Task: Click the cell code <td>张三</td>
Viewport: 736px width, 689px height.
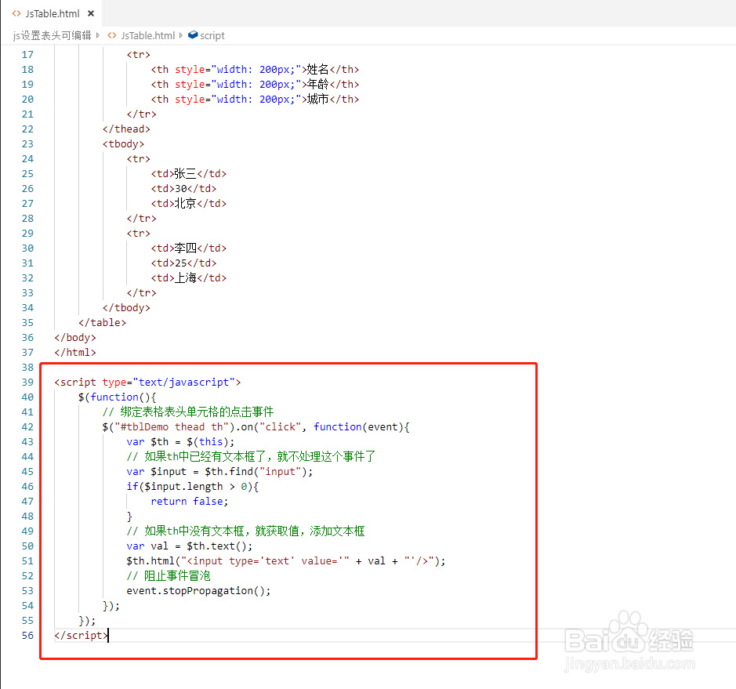Action: [x=189, y=174]
